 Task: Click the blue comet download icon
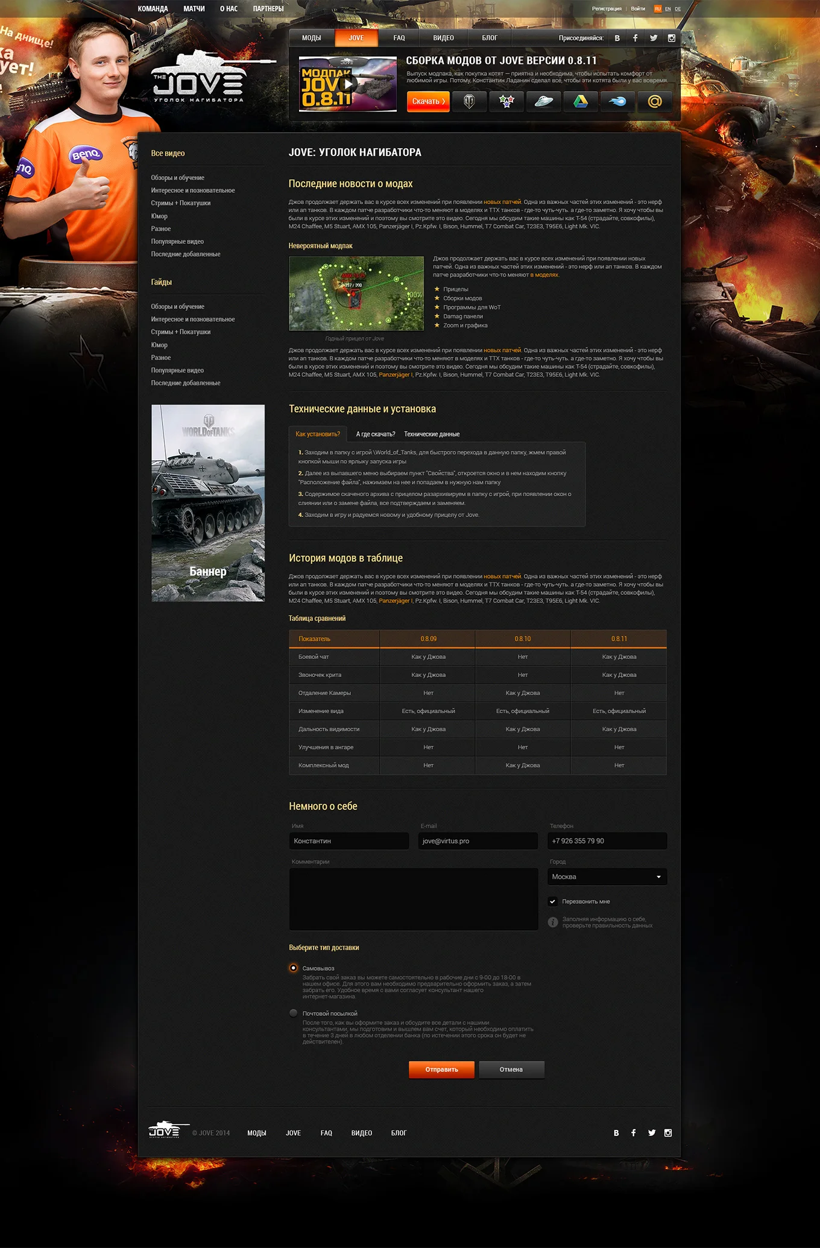pyautogui.click(x=618, y=101)
